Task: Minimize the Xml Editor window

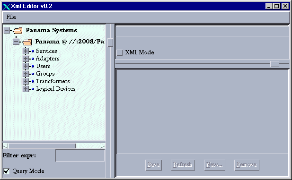Action: pyautogui.click(x=269, y=6)
